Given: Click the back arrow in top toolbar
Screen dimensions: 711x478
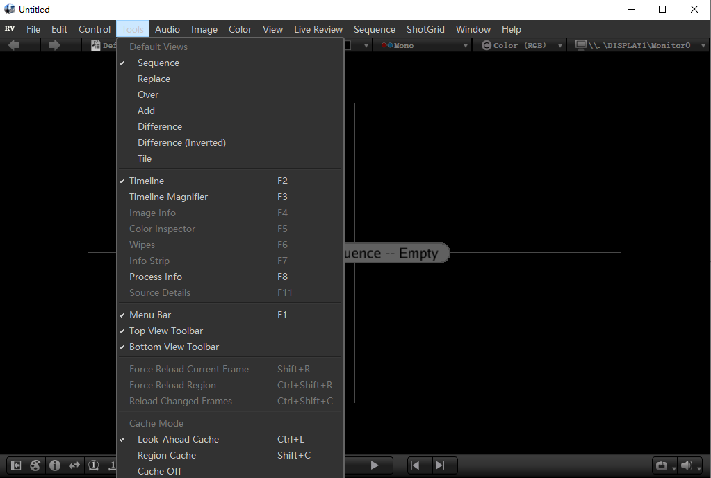Looking at the screenshot, I should coord(14,45).
